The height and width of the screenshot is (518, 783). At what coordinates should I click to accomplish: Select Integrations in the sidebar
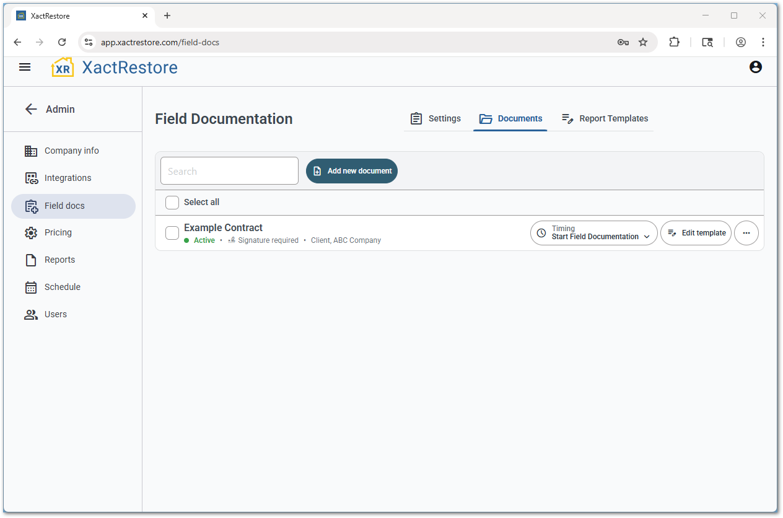[68, 178]
